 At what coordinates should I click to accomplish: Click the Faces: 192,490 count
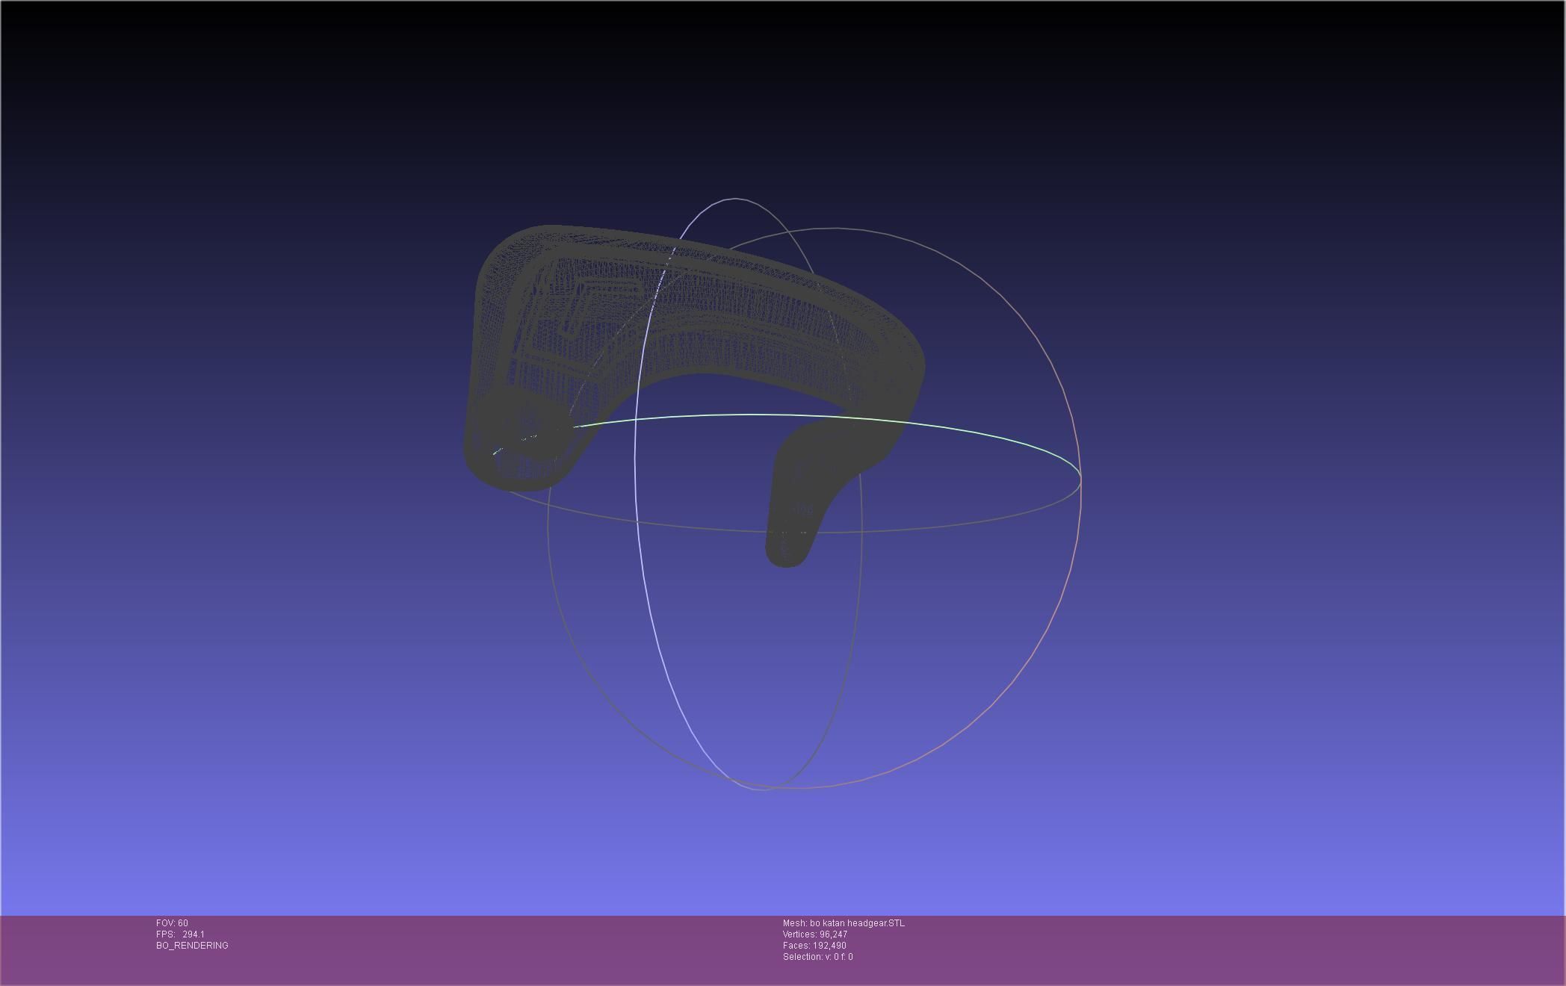click(x=814, y=946)
